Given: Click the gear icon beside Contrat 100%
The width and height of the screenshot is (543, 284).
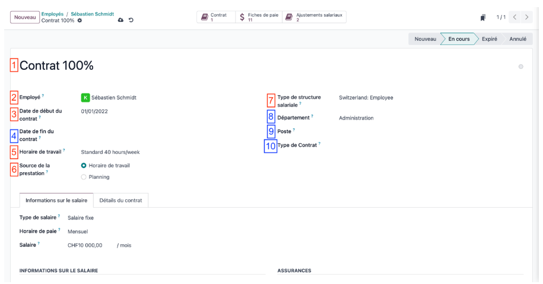Looking at the screenshot, I should tap(80, 20).
